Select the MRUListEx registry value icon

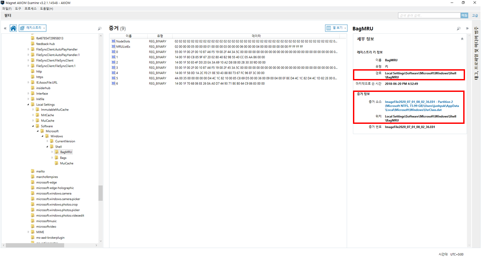click(113, 47)
